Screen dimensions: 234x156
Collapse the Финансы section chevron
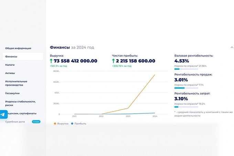[x=232, y=48]
